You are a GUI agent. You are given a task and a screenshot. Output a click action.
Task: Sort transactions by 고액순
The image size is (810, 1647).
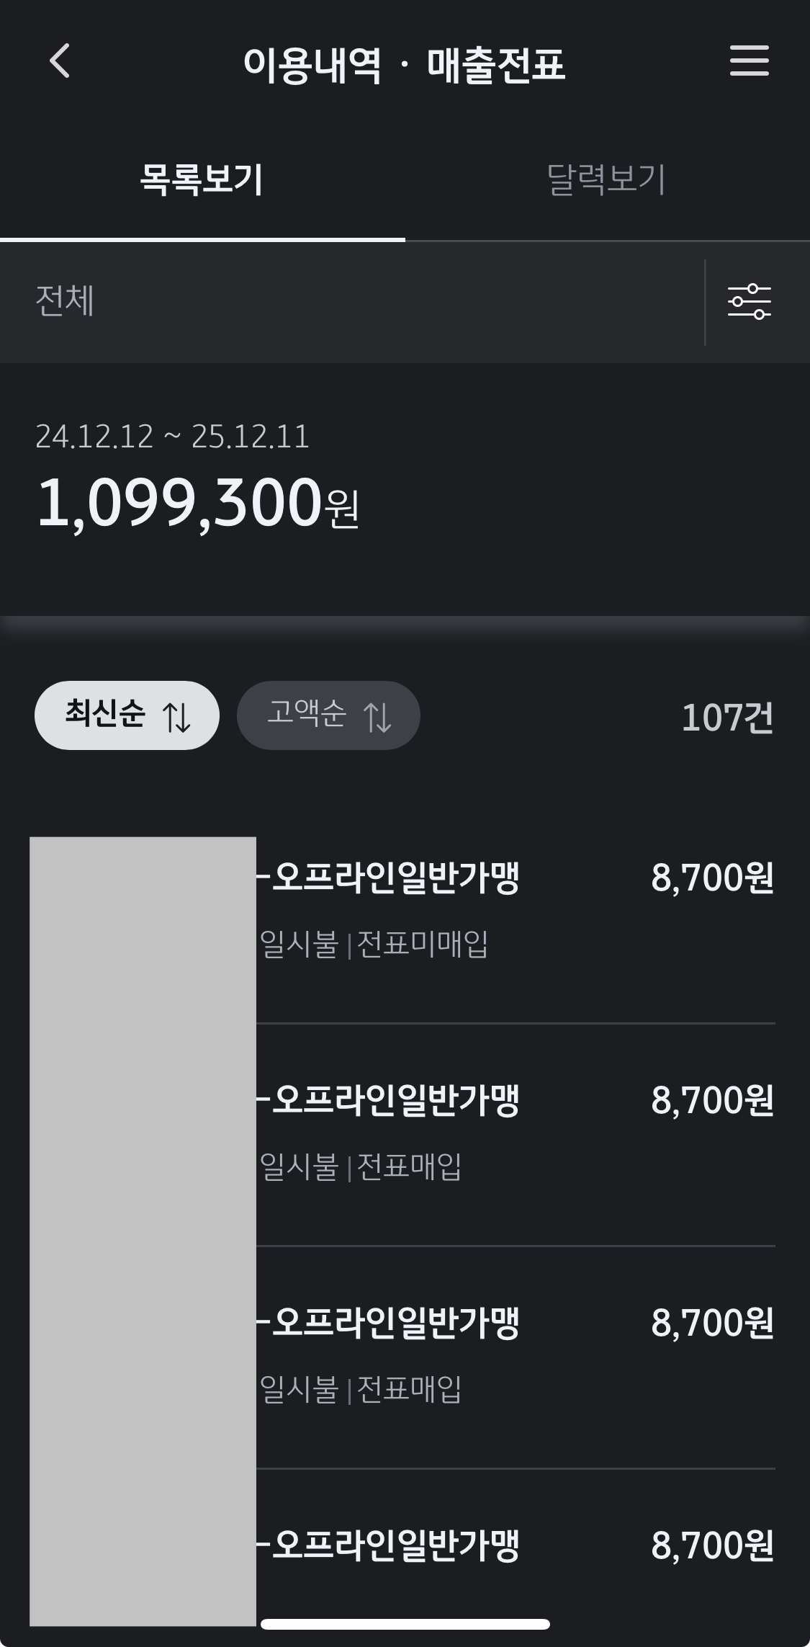(307, 715)
